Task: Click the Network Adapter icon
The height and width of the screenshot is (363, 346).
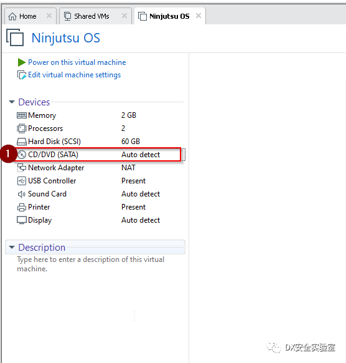Action: [22, 168]
